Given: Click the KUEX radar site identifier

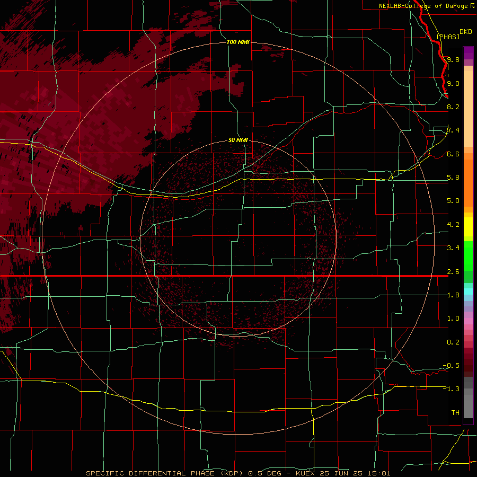Looking at the screenshot, I should (x=305, y=473).
